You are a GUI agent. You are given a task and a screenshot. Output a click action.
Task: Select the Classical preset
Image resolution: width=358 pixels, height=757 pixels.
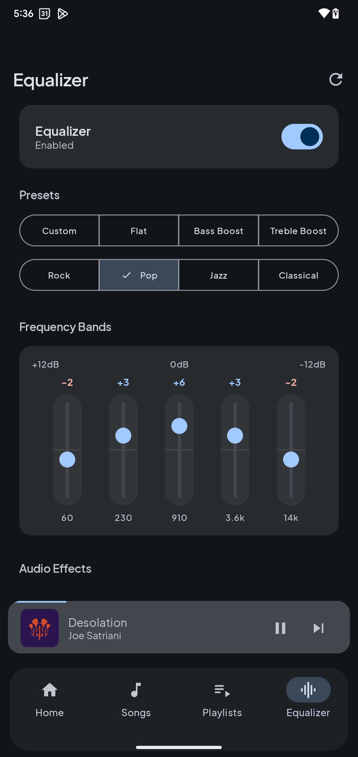coord(298,275)
